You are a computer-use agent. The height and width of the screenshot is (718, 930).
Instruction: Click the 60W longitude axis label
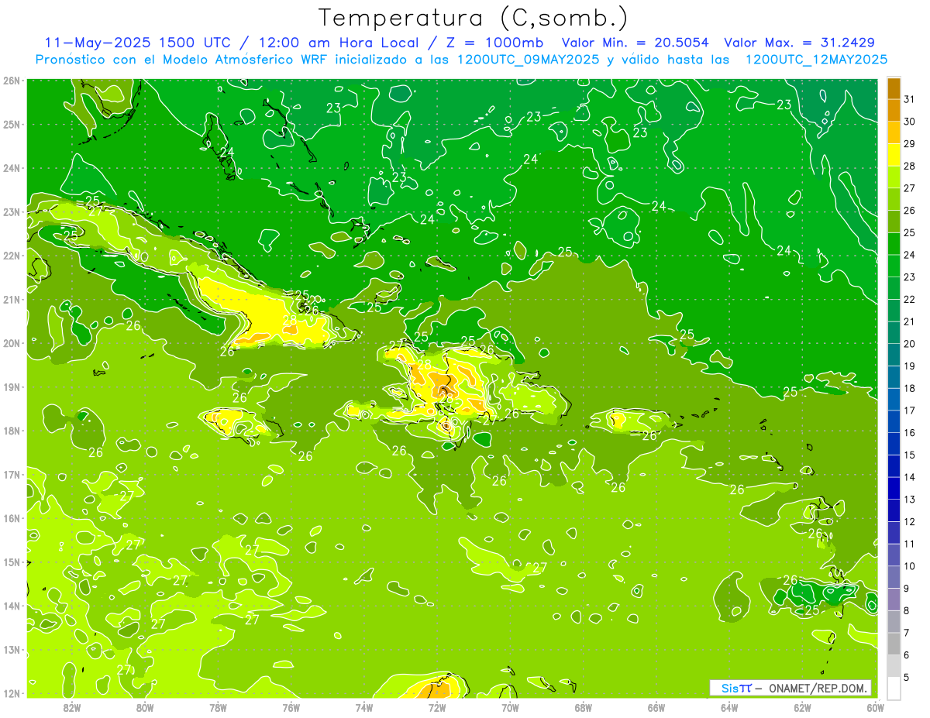point(875,707)
